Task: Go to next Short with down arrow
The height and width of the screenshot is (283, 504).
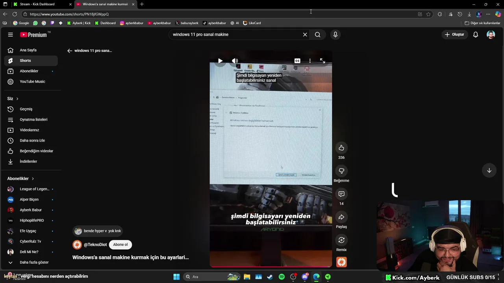Action: click(489, 170)
